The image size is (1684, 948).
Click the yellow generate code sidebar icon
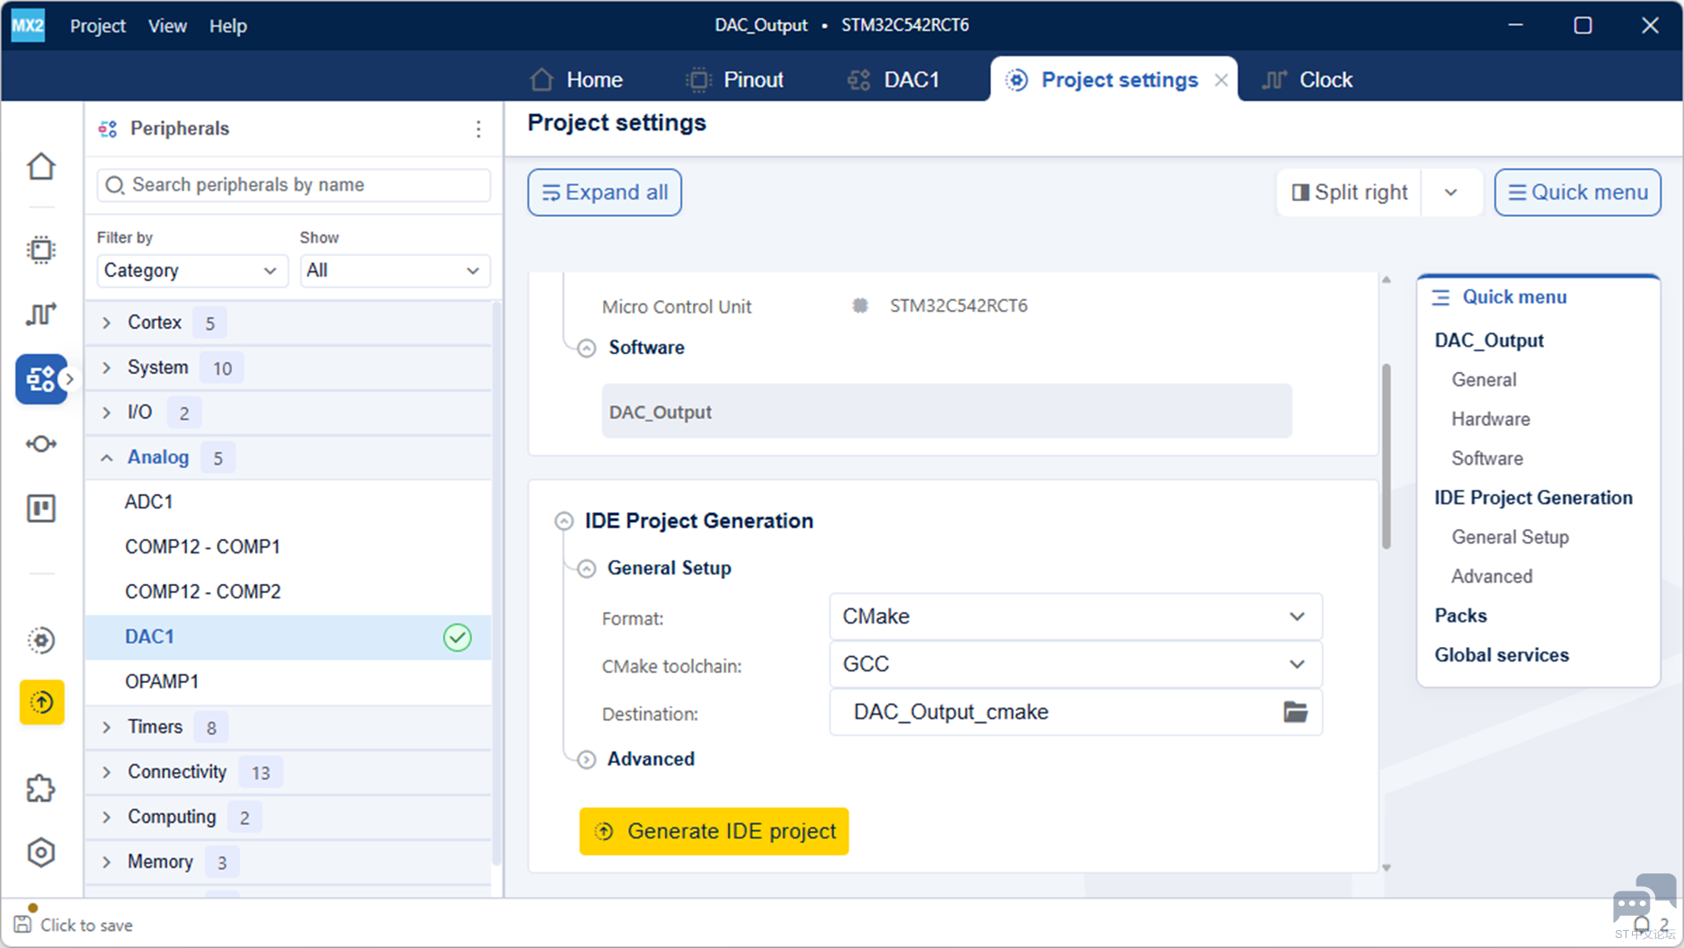[41, 702]
